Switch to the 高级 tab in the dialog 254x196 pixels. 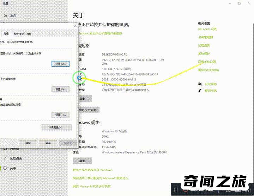tap(6, 34)
